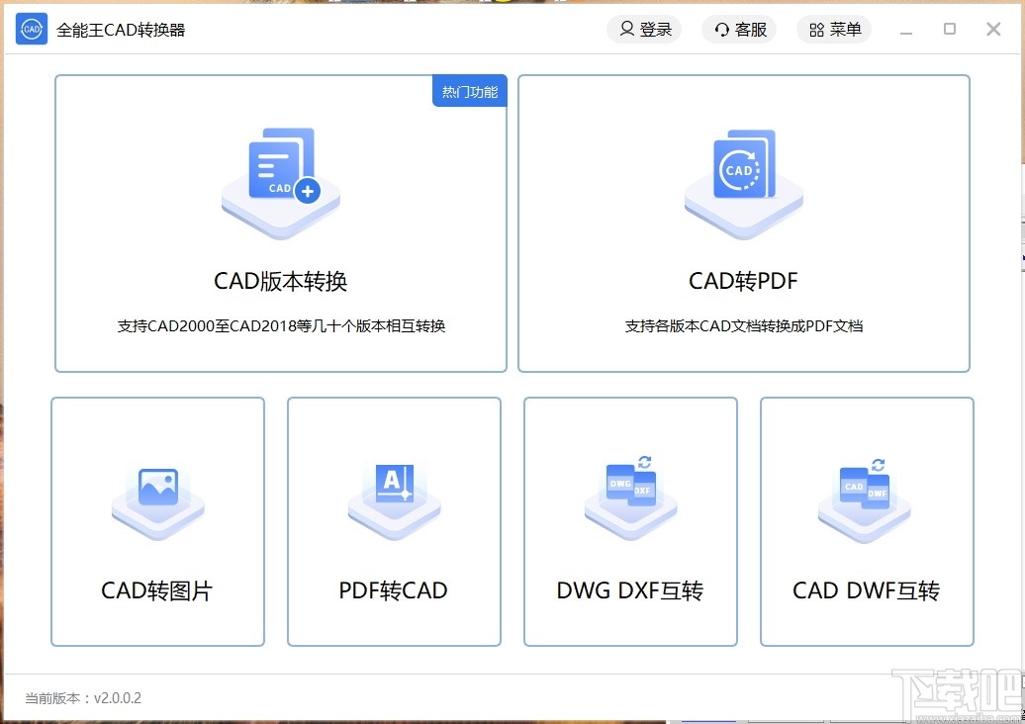Viewport: 1025px width, 724px height.
Task: Click the app logo in the title bar
Action: click(31, 29)
